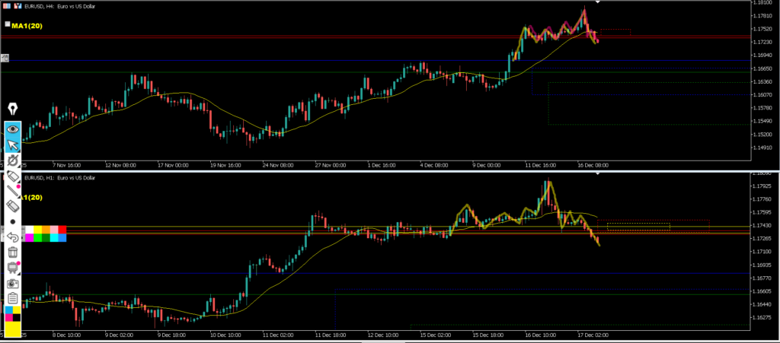Click the black dot brush size
The width and height of the screenshot is (780, 343).
tap(12, 221)
